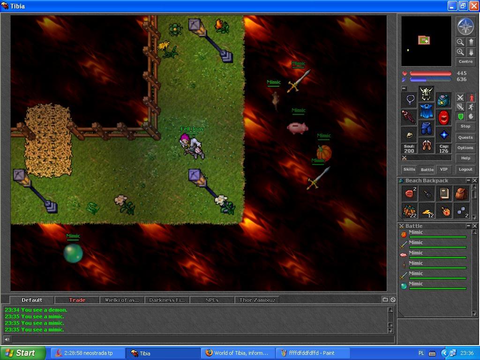The image size is (480, 360).
Task: Click the chat message input field
Action: tap(202, 339)
